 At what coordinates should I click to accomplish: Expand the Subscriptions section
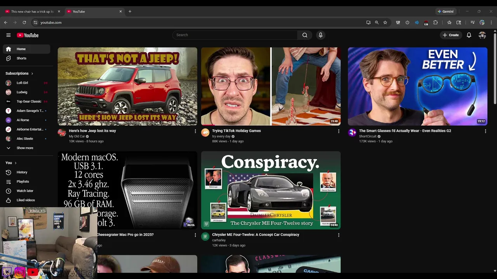(19, 73)
